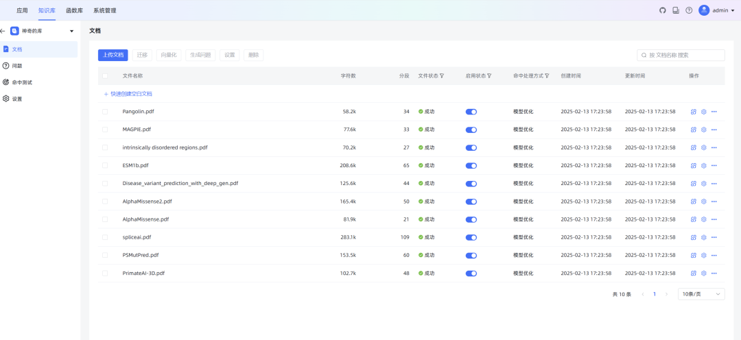Click the back arrow beside 神奇的库
Viewport: 741px width, 340px height.
[x=3, y=31]
